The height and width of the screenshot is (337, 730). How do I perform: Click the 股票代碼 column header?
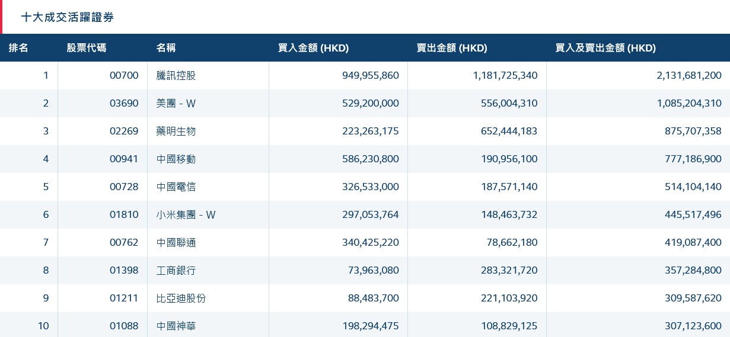coord(86,48)
